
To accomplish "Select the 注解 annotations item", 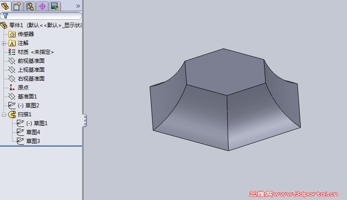I will pyautogui.click(x=23, y=43).
